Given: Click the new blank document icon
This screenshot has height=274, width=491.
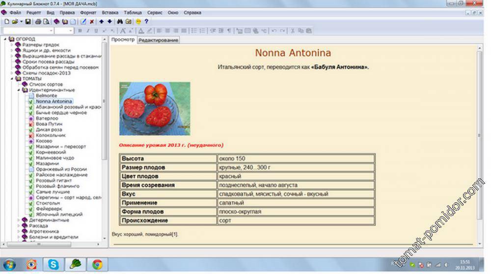Looking at the screenshot, I should click(6, 22).
